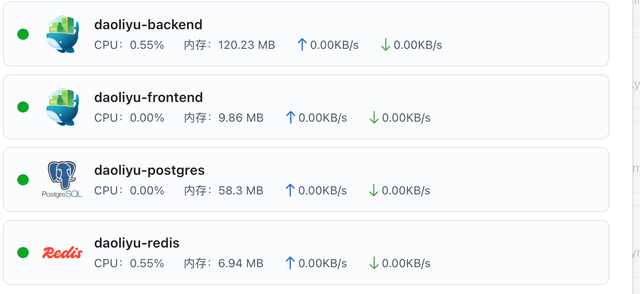Screen dimensions: 640x294
Task: Click the daoliyu-redis CPU 0.55% reading
Action: click(x=147, y=263)
